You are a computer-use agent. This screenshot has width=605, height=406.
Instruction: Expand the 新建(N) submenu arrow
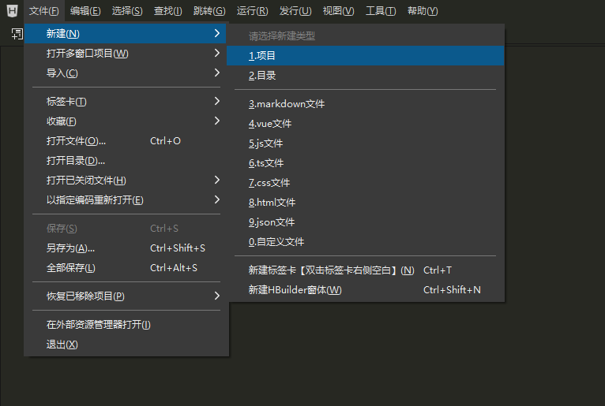coord(217,33)
